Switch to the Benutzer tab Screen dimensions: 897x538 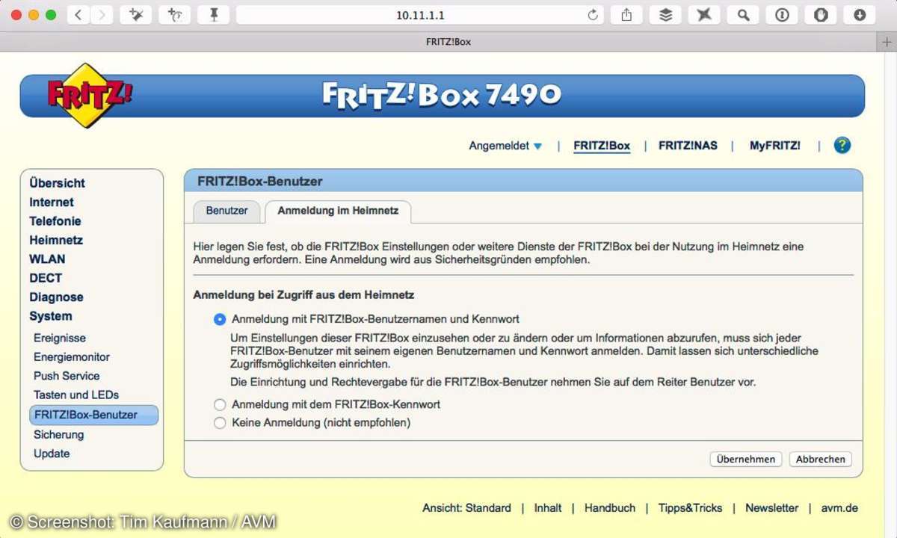[x=226, y=211]
